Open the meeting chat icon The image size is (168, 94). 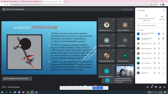pos(156,87)
